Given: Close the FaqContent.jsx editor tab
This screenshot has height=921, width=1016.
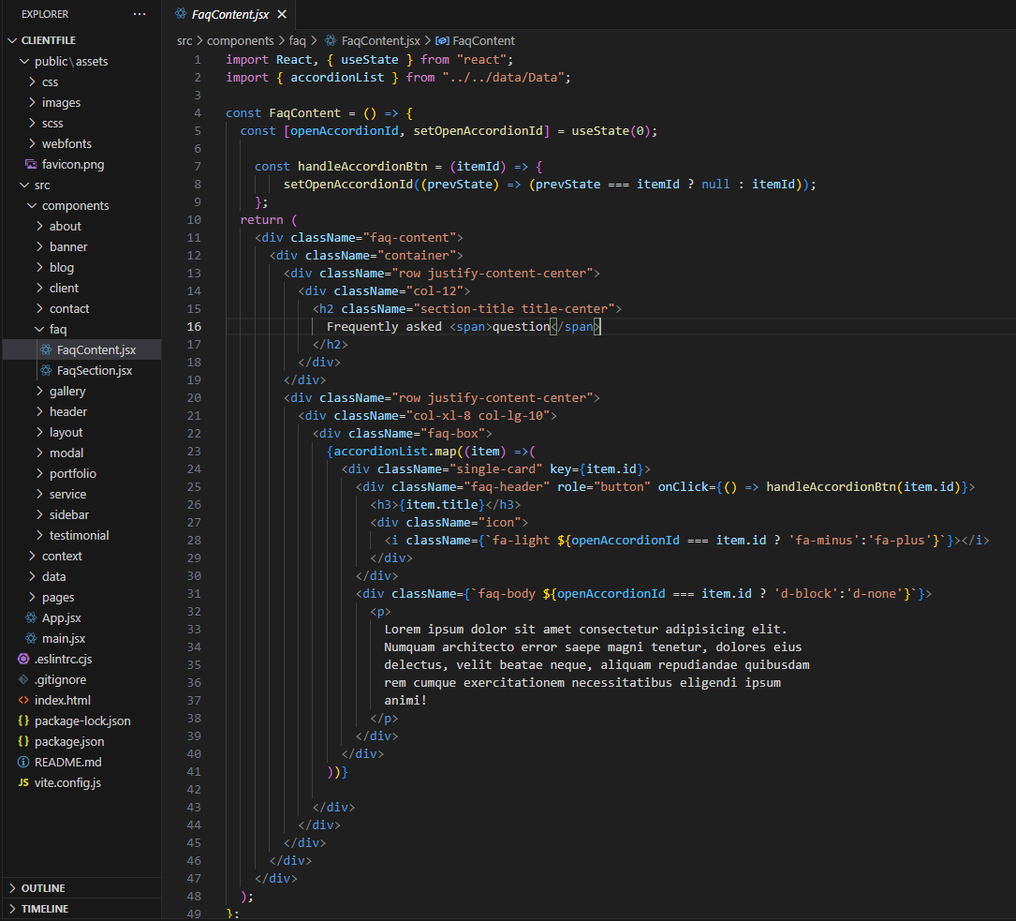Looking at the screenshot, I should click(282, 15).
